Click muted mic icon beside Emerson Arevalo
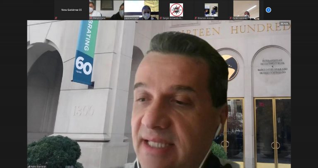The height and width of the screenshot is (168, 318). click(x=196, y=18)
